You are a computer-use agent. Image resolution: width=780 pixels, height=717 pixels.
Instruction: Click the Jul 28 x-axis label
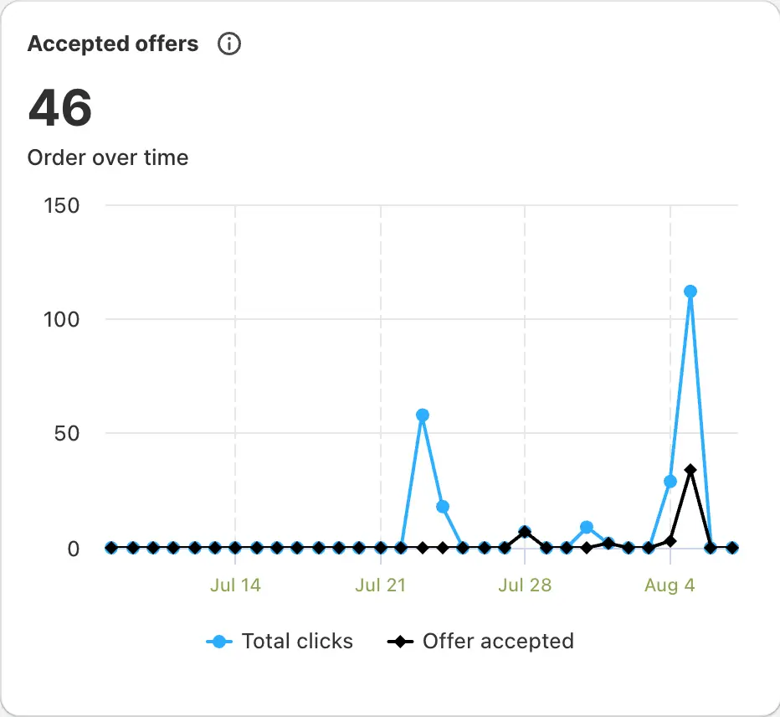click(525, 585)
